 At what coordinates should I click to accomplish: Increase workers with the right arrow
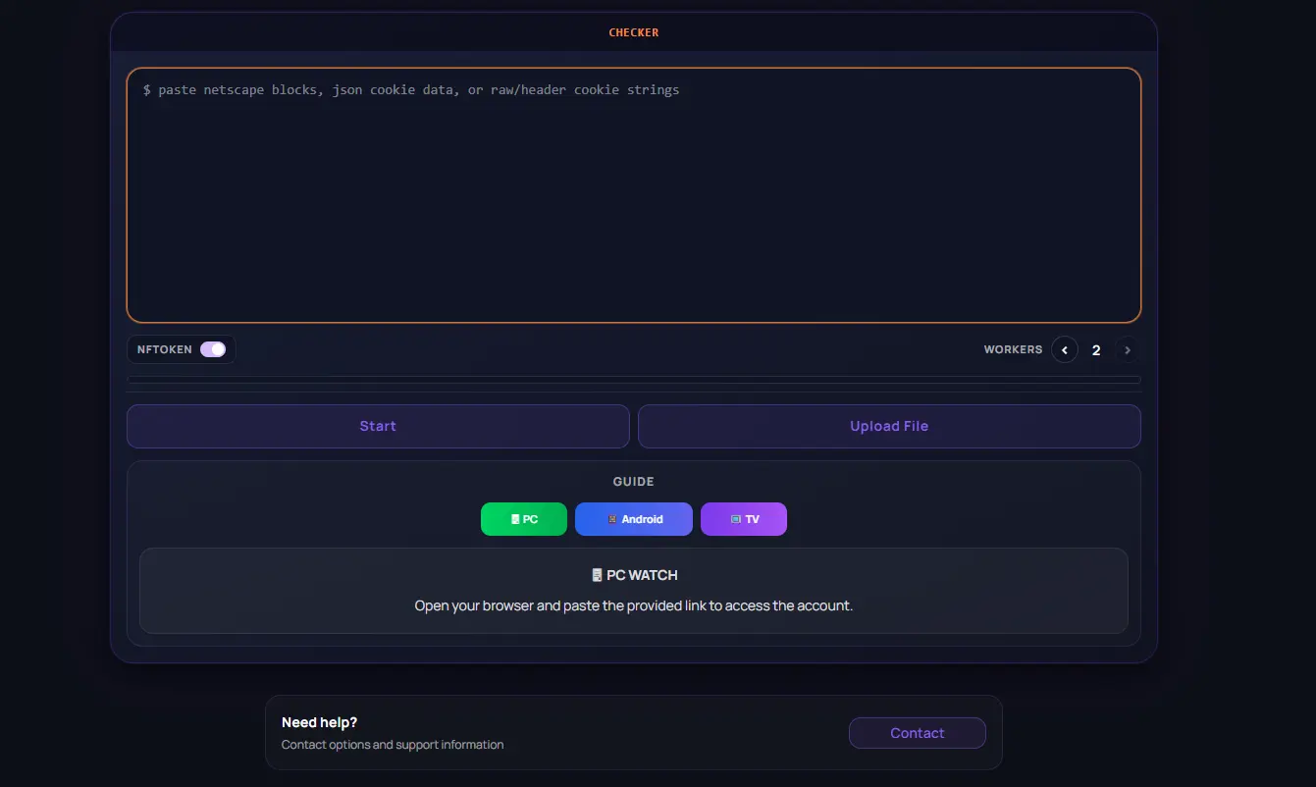[x=1128, y=349]
